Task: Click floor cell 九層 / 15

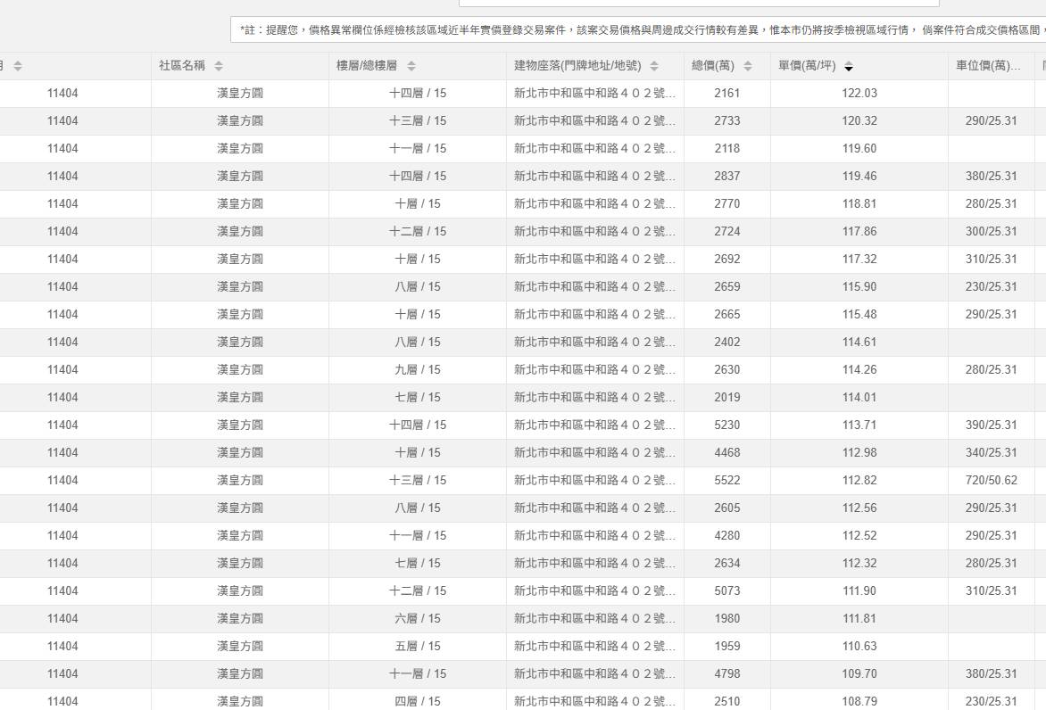Action: (418, 370)
